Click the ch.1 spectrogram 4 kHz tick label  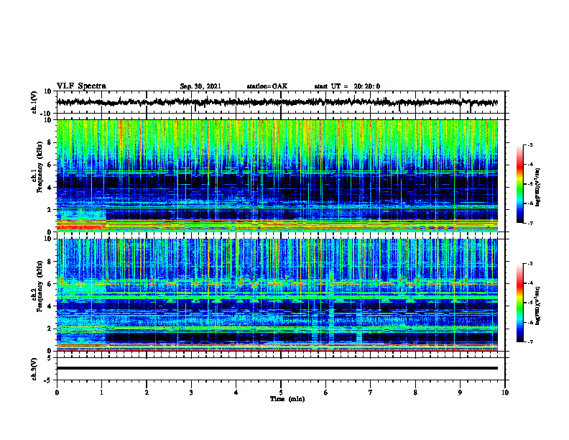pos(50,188)
